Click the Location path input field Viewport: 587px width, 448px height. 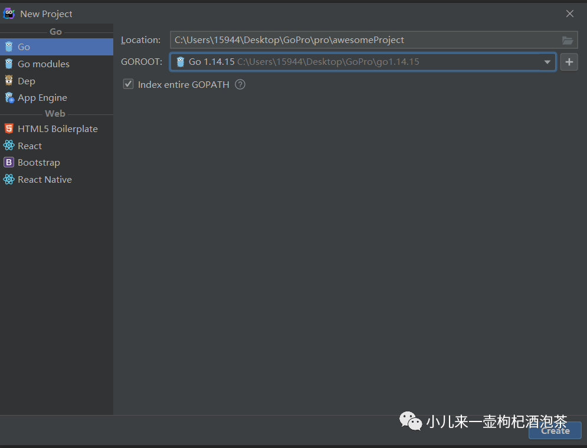[373, 40]
